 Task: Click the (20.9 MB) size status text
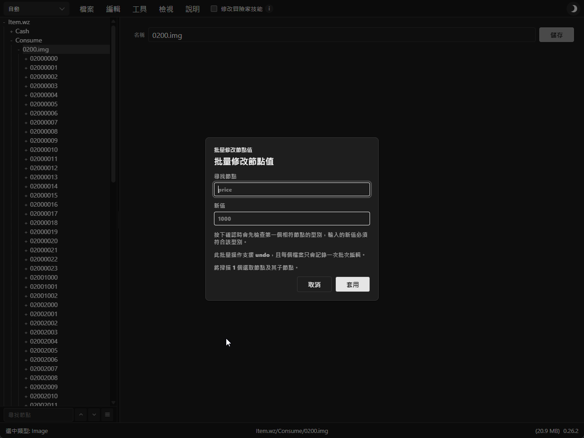pyautogui.click(x=547, y=431)
